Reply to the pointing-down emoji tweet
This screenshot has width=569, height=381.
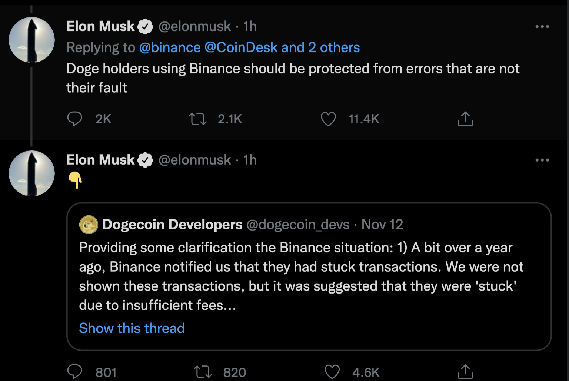click(74, 372)
